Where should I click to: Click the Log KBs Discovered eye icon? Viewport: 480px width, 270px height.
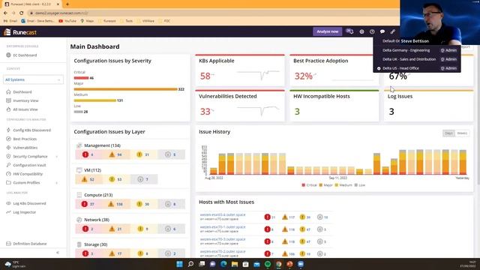tap(8, 203)
